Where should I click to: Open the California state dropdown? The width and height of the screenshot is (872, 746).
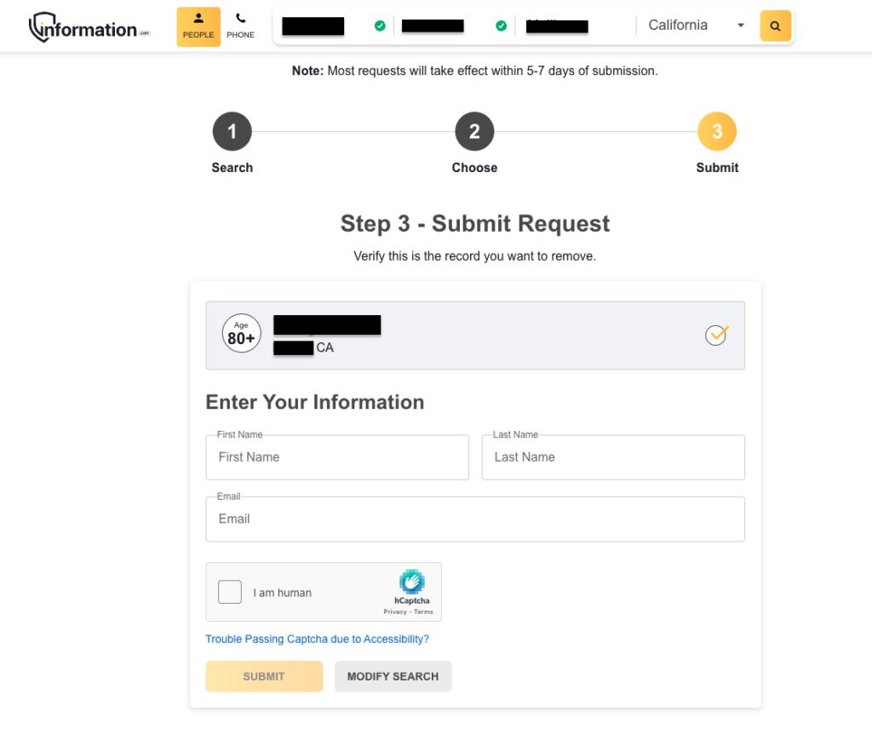point(696,26)
